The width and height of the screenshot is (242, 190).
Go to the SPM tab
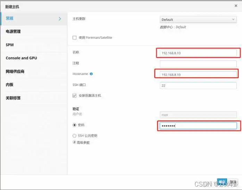(10, 45)
